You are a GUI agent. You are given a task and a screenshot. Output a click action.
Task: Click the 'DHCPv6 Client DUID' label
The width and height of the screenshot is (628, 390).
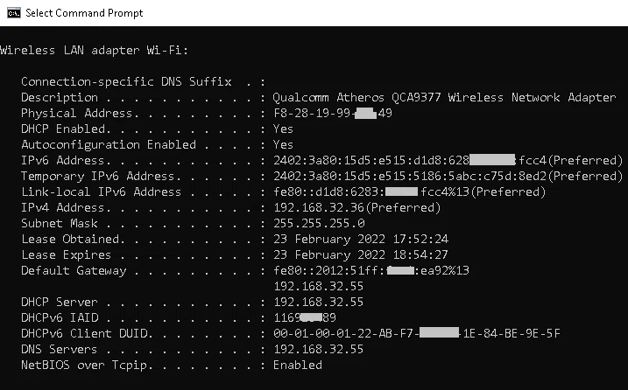85,333
